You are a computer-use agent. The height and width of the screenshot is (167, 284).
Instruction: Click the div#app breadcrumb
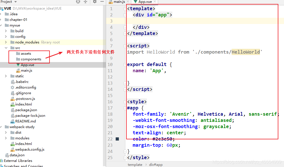156,165
